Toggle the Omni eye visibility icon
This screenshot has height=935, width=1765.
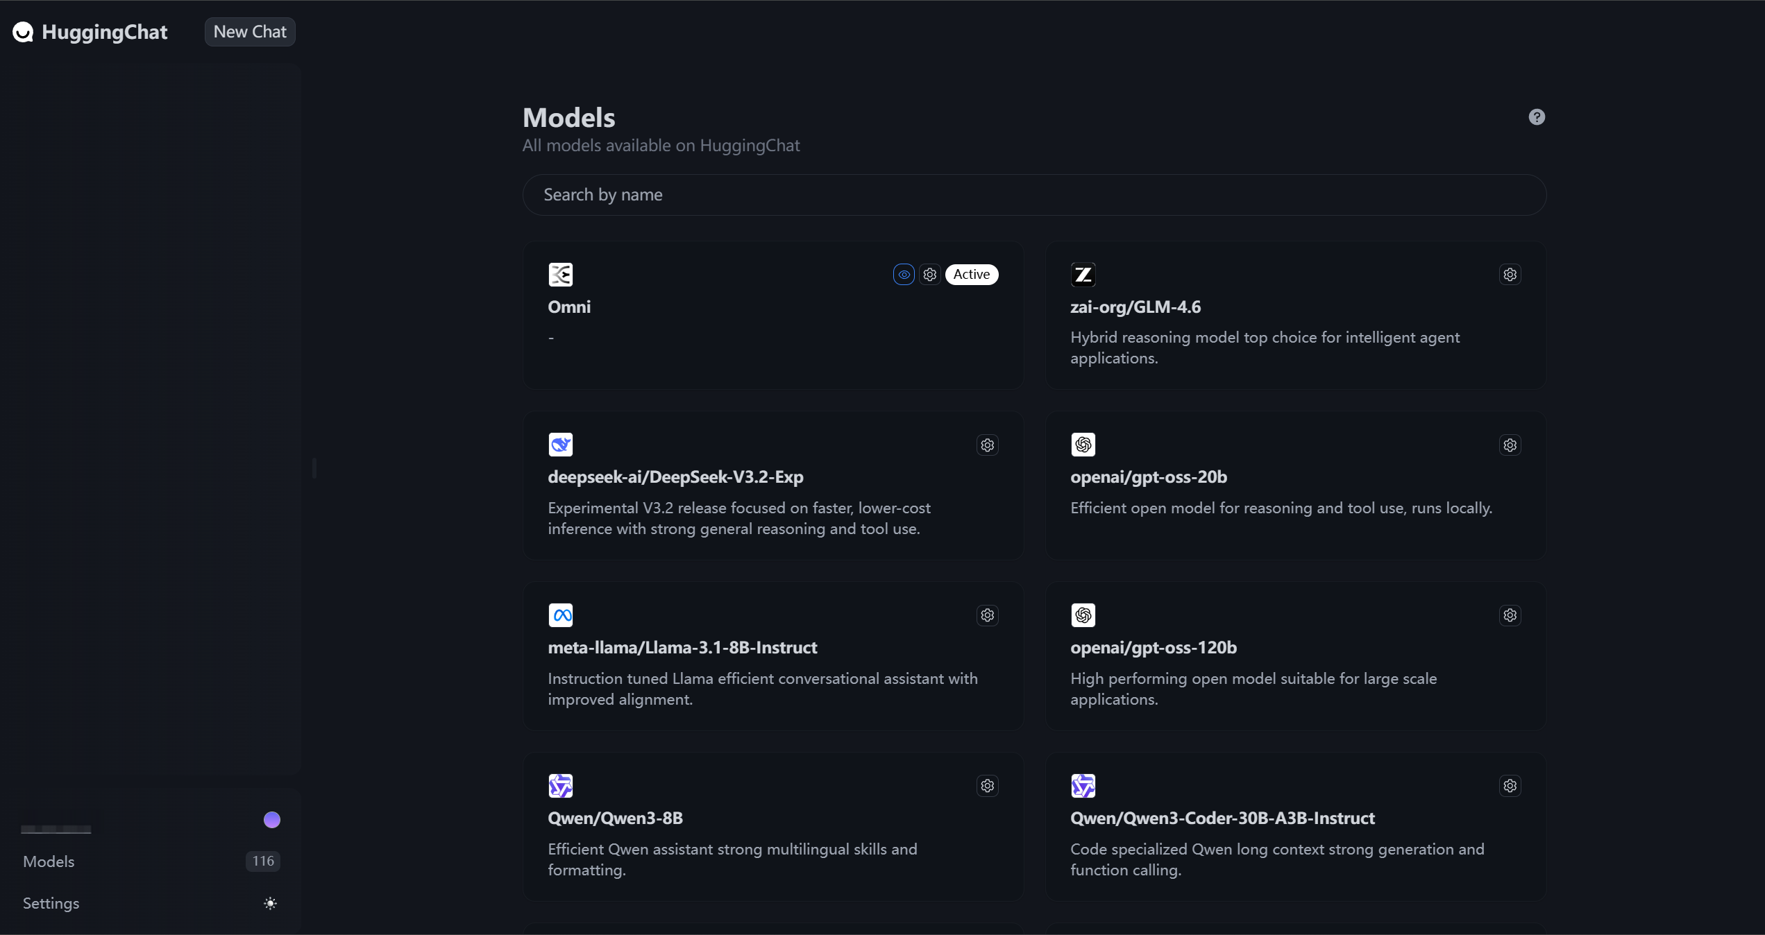[904, 275]
